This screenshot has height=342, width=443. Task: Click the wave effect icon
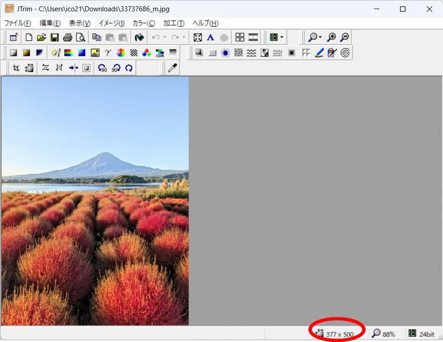pyautogui.click(x=252, y=53)
